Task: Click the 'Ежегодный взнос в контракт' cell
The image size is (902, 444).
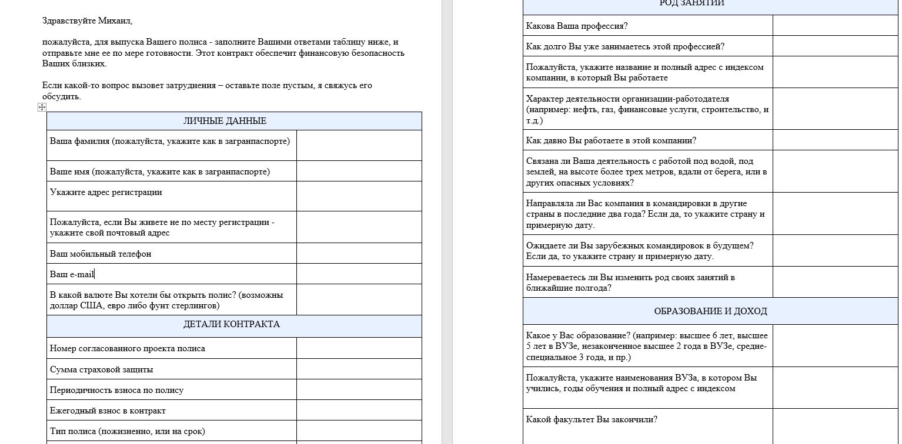Action: (172, 410)
